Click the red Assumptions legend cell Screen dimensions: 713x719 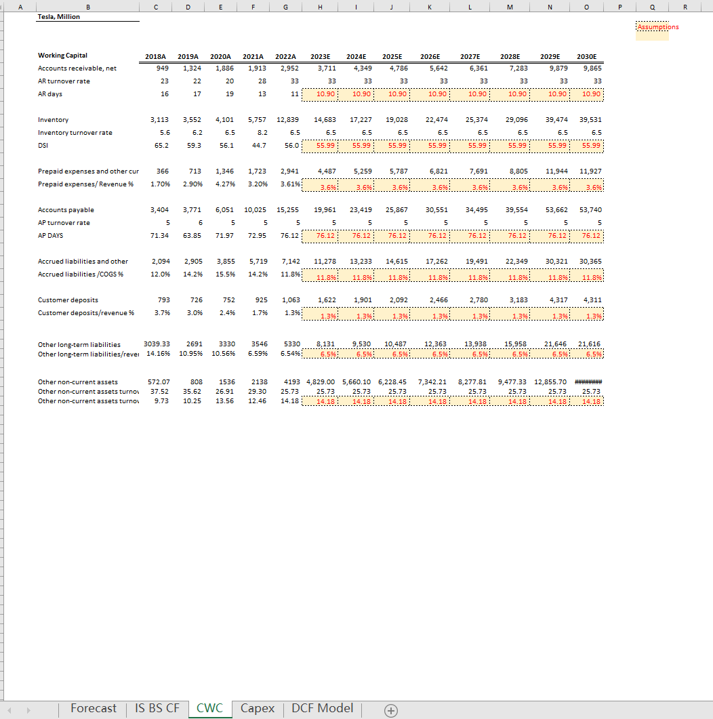pyautogui.click(x=653, y=26)
